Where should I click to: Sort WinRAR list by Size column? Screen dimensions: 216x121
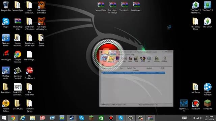[x=122, y=68]
